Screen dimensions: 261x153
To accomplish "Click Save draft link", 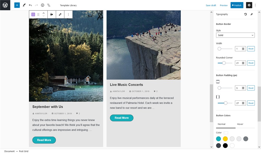I will click(211, 5).
